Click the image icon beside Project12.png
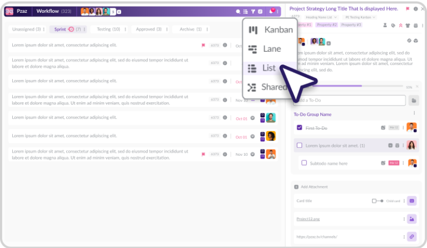Viewport: 427px width, 248px height. coord(412,219)
